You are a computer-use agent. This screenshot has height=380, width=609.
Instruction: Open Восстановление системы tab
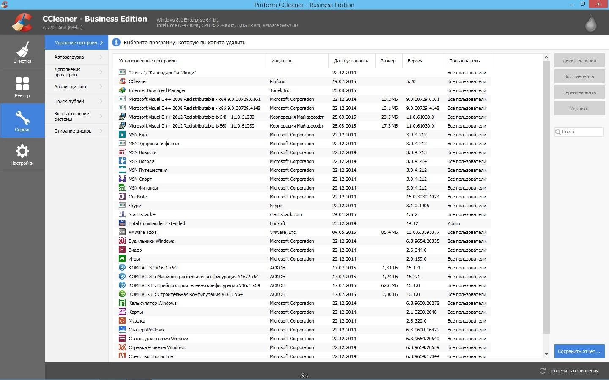tap(77, 116)
